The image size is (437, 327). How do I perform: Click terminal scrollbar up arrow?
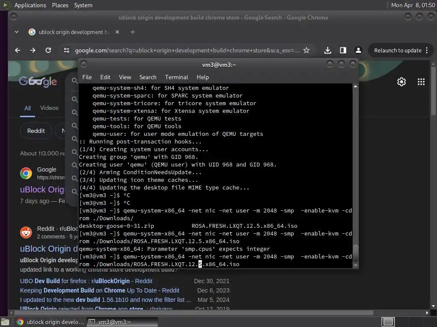(x=355, y=86)
